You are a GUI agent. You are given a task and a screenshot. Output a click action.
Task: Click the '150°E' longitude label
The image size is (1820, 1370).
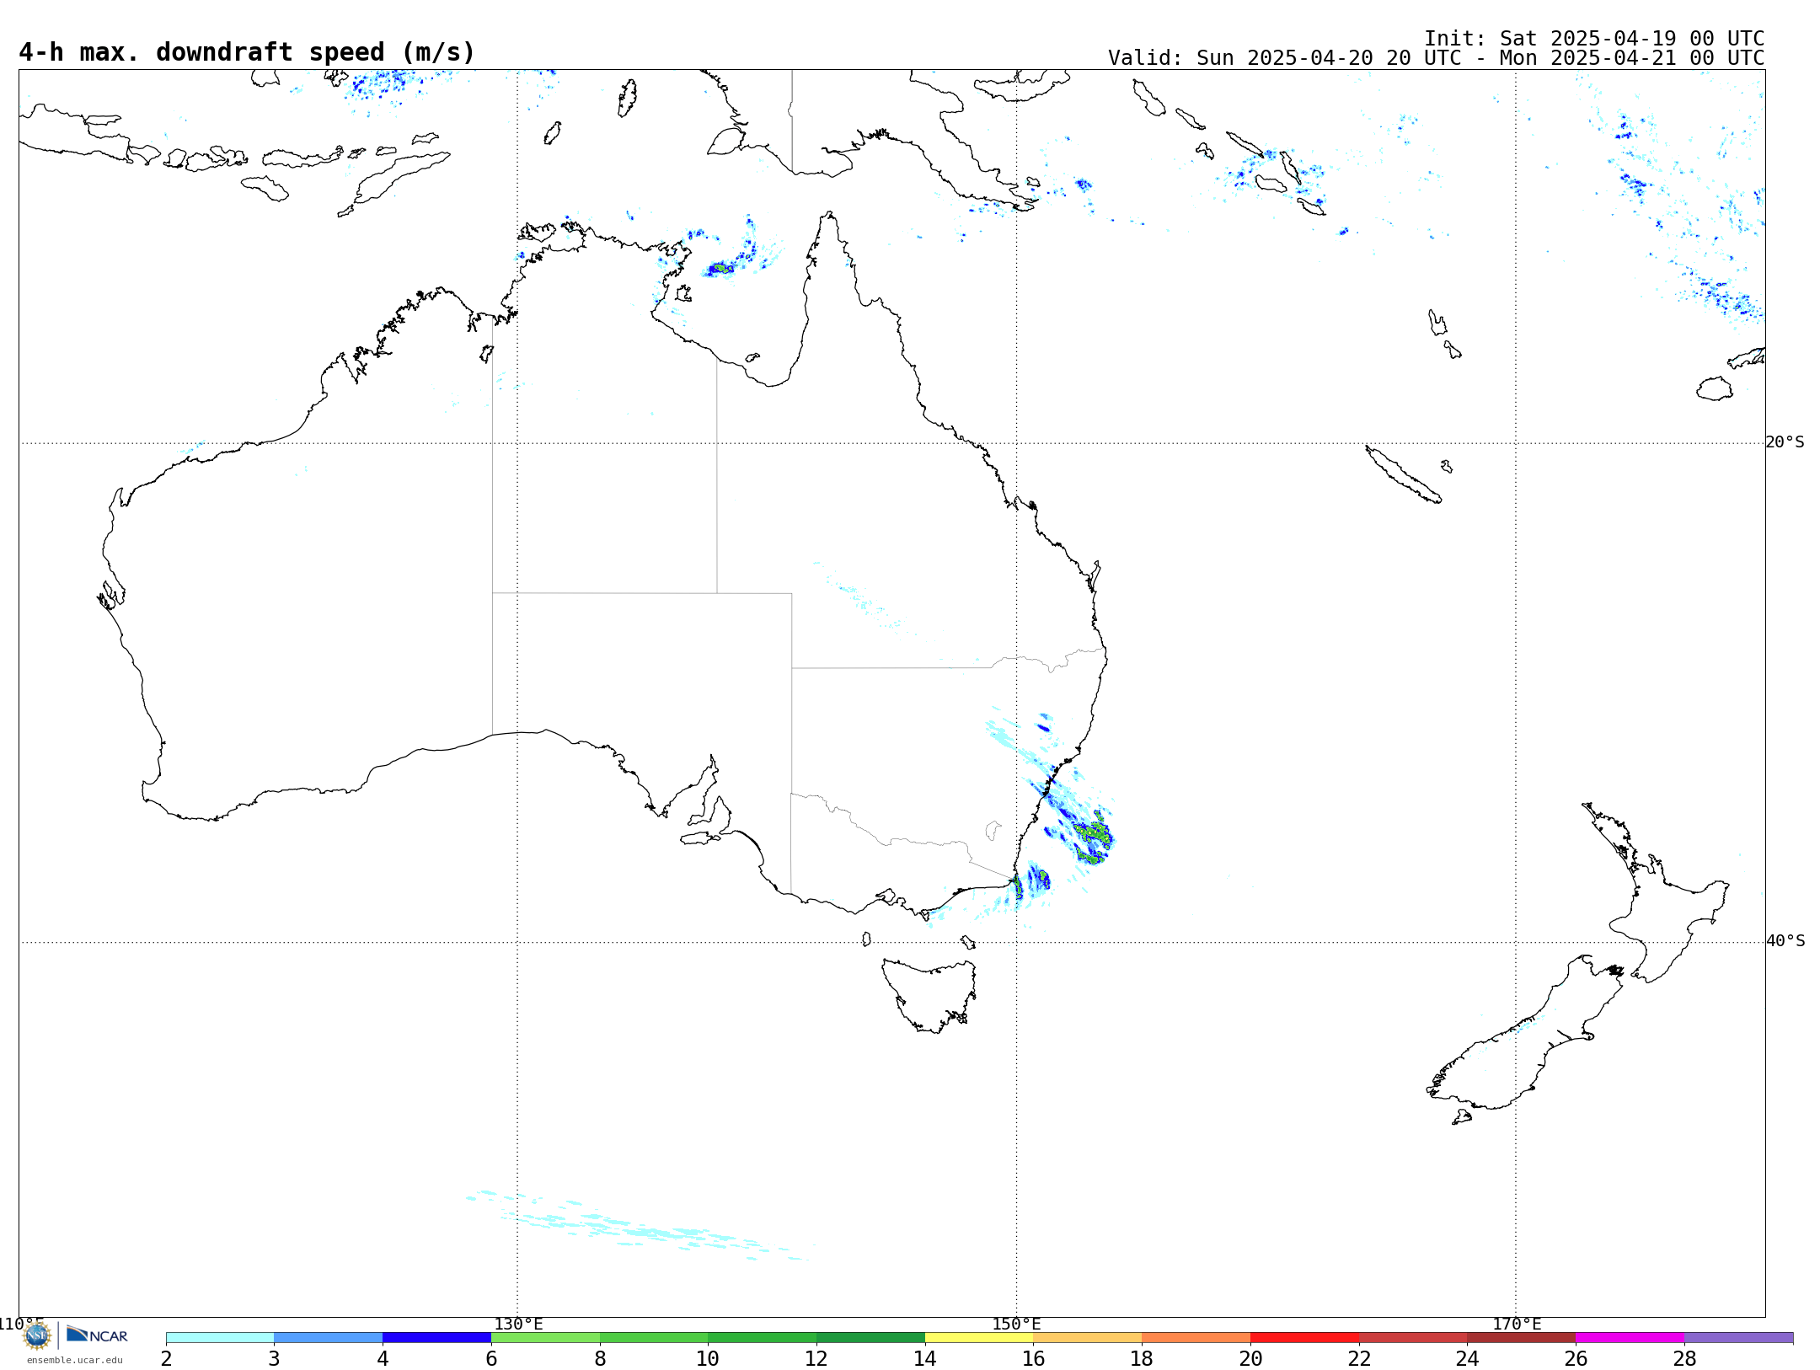1016,1325
